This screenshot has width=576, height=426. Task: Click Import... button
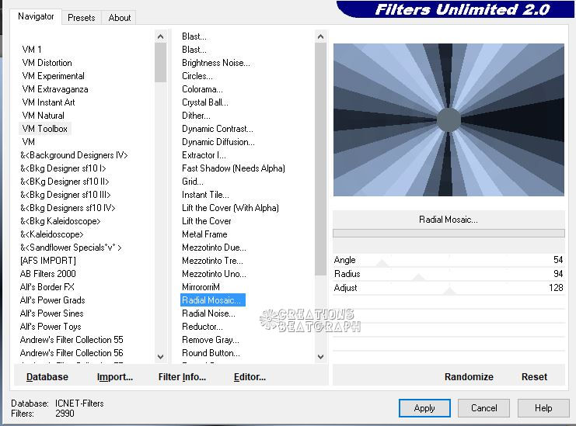[x=114, y=377]
